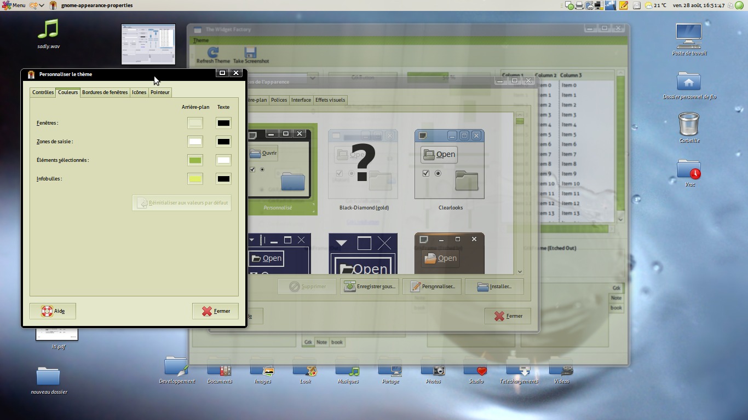Click gnome-appearance-properties panel task button
748x420 pixels.
(x=91, y=5)
